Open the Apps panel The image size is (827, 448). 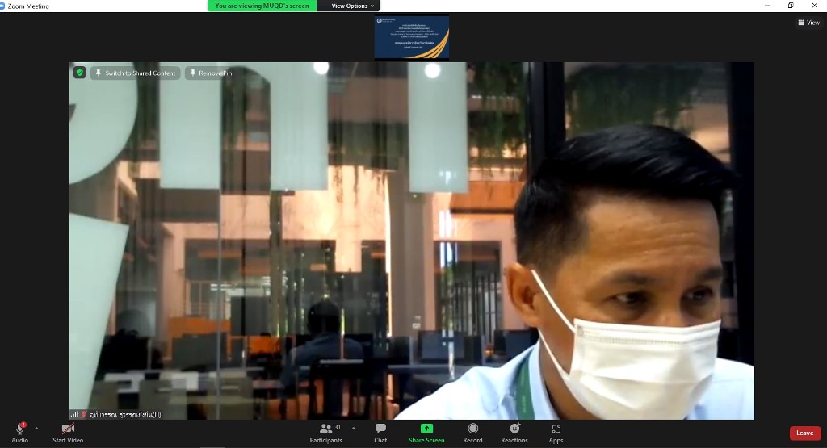(x=556, y=429)
